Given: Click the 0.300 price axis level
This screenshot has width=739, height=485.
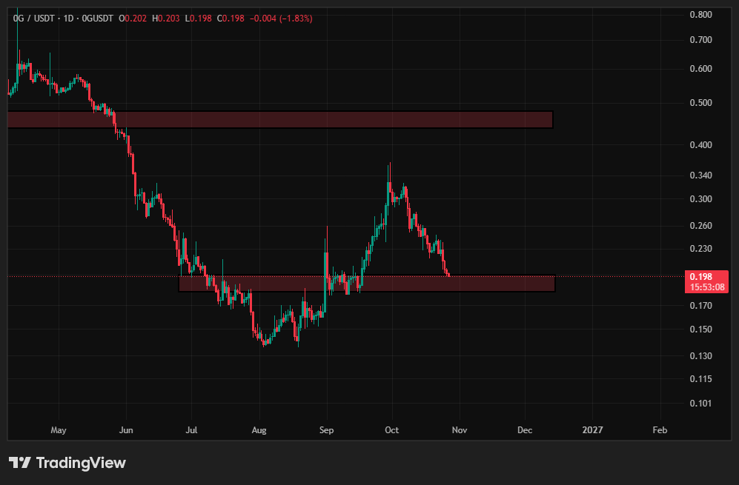Looking at the screenshot, I should point(700,199).
